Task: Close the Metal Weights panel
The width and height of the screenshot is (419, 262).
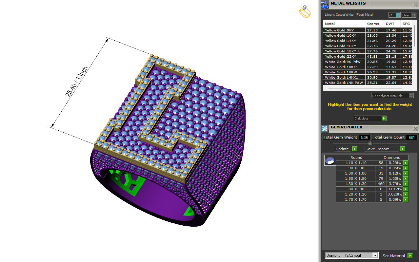Action: (415, 5)
